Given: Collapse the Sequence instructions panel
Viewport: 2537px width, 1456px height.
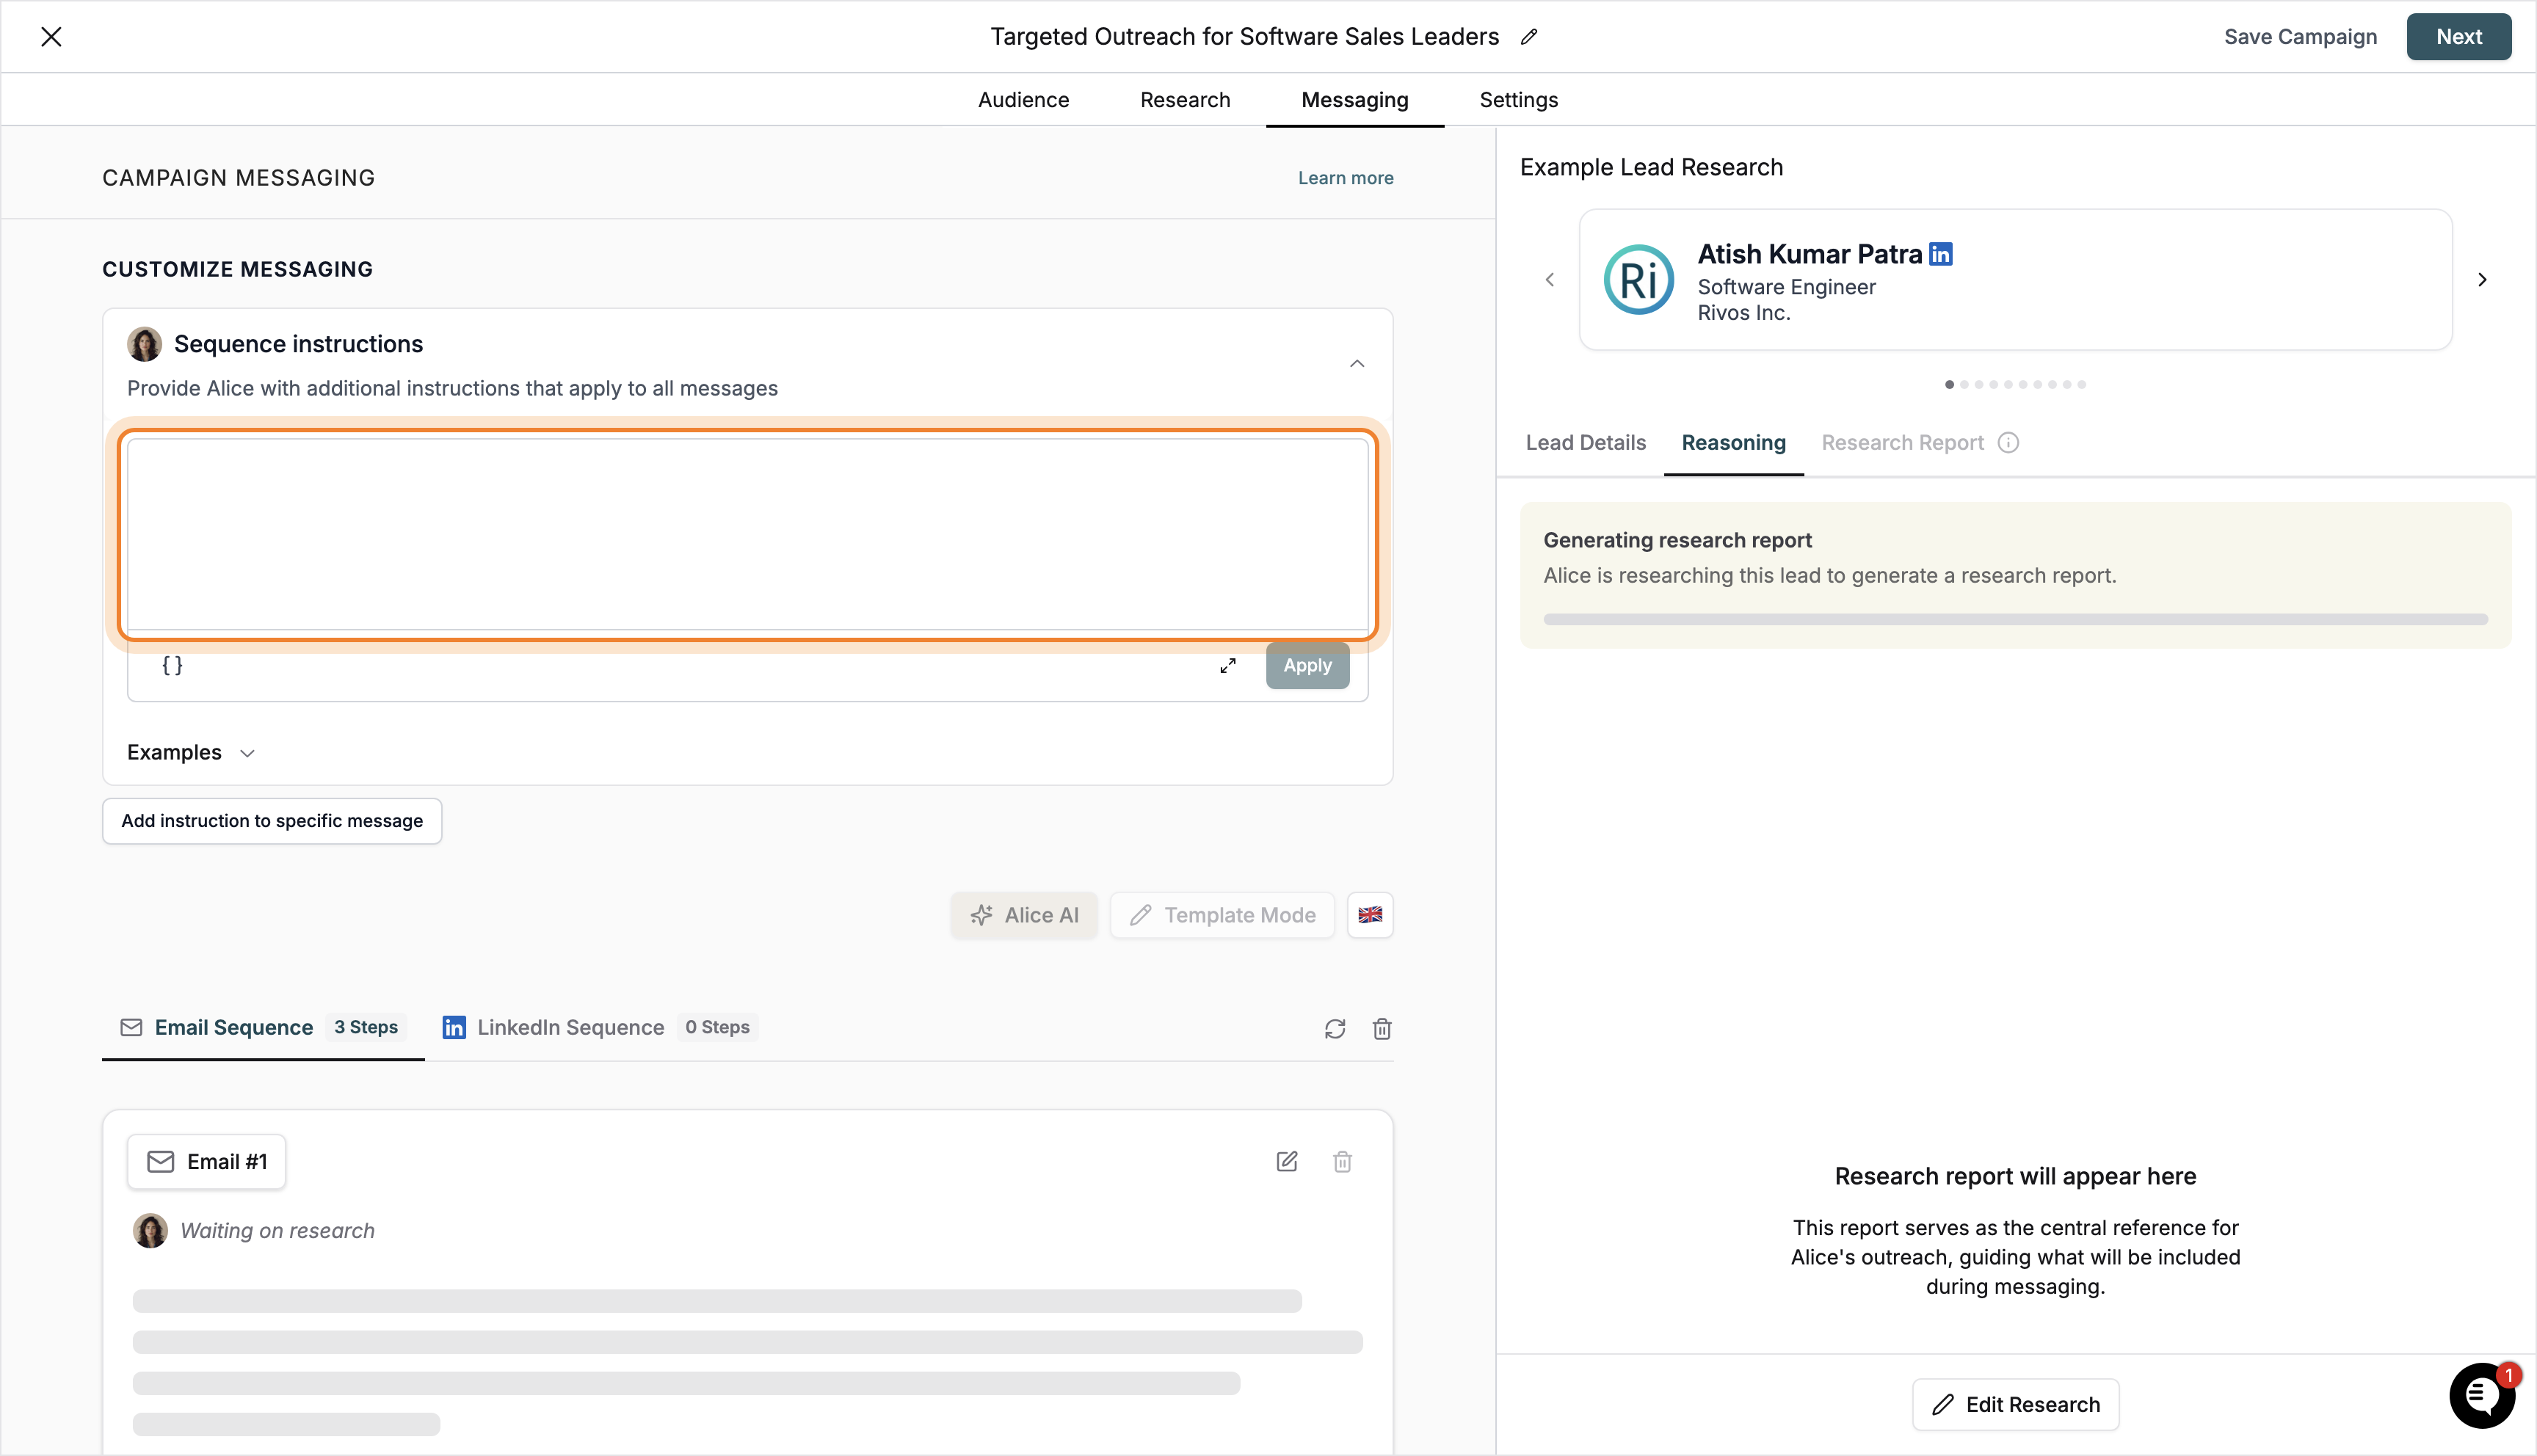Looking at the screenshot, I should (x=1357, y=364).
